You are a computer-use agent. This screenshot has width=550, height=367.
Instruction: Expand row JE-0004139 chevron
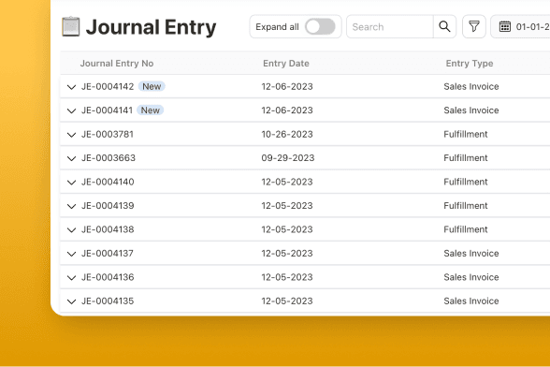point(71,206)
